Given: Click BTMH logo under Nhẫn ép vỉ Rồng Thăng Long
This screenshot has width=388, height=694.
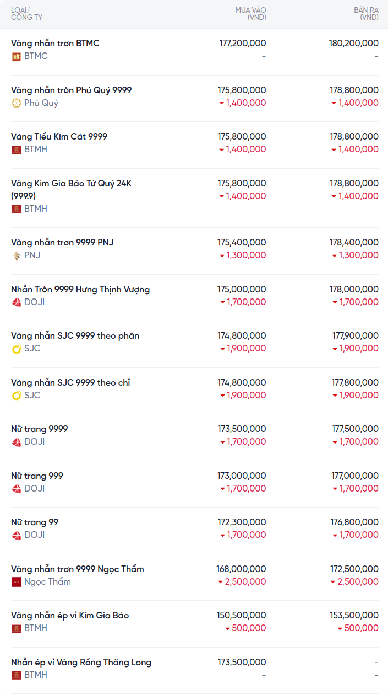Looking at the screenshot, I should [17, 675].
